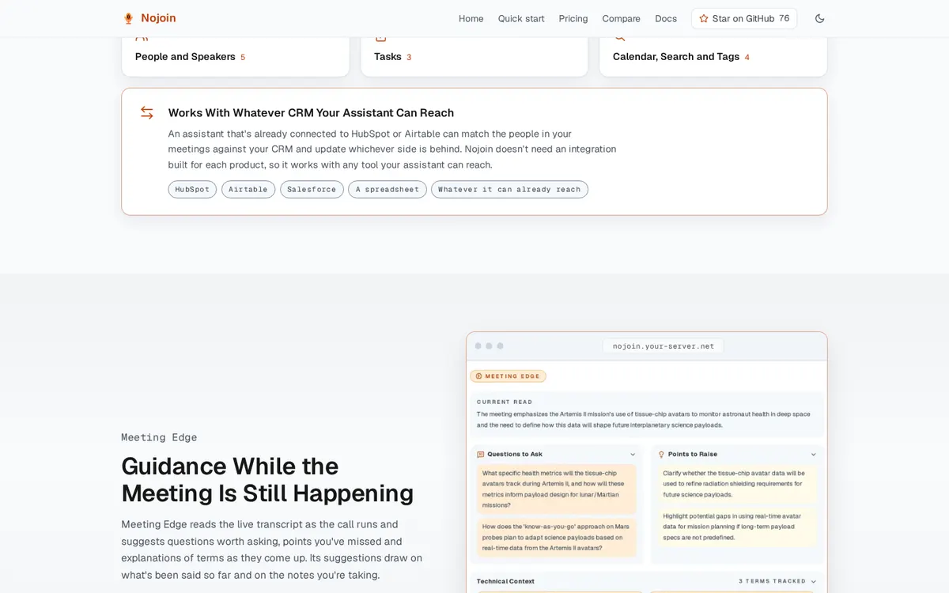The height and width of the screenshot is (593, 949).
Task: Open the People and Speakers card
Action: 236,56
